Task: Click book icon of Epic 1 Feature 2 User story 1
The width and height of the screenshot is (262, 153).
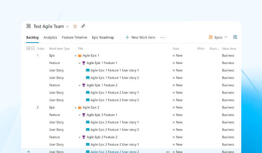Action: pos(88,93)
